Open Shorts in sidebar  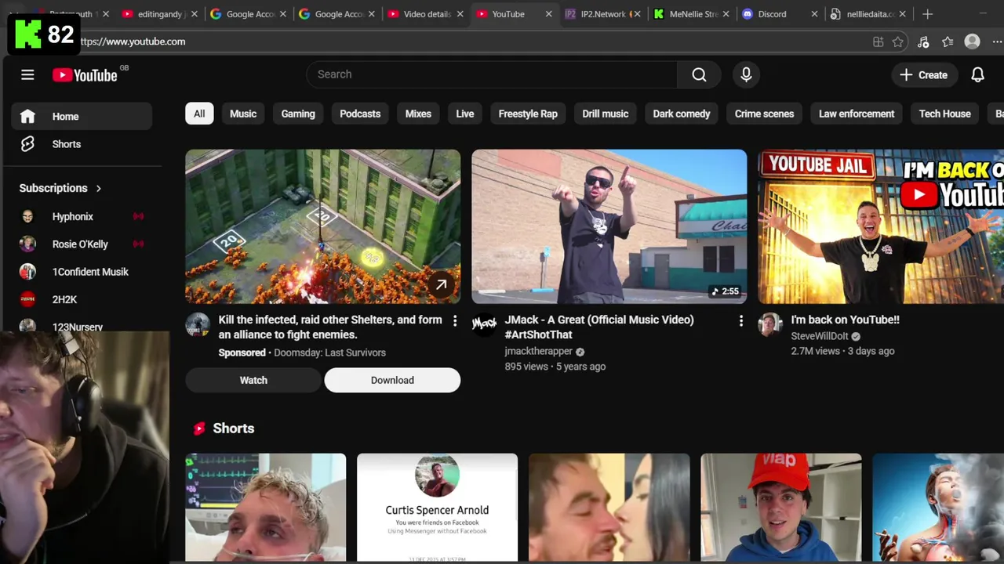pos(82,144)
